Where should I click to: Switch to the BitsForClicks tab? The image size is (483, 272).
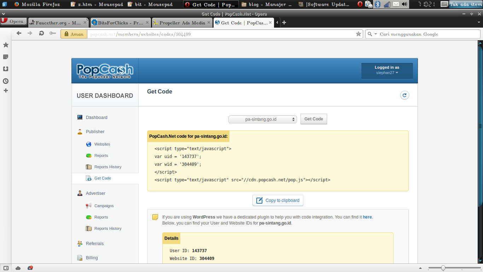click(120, 23)
